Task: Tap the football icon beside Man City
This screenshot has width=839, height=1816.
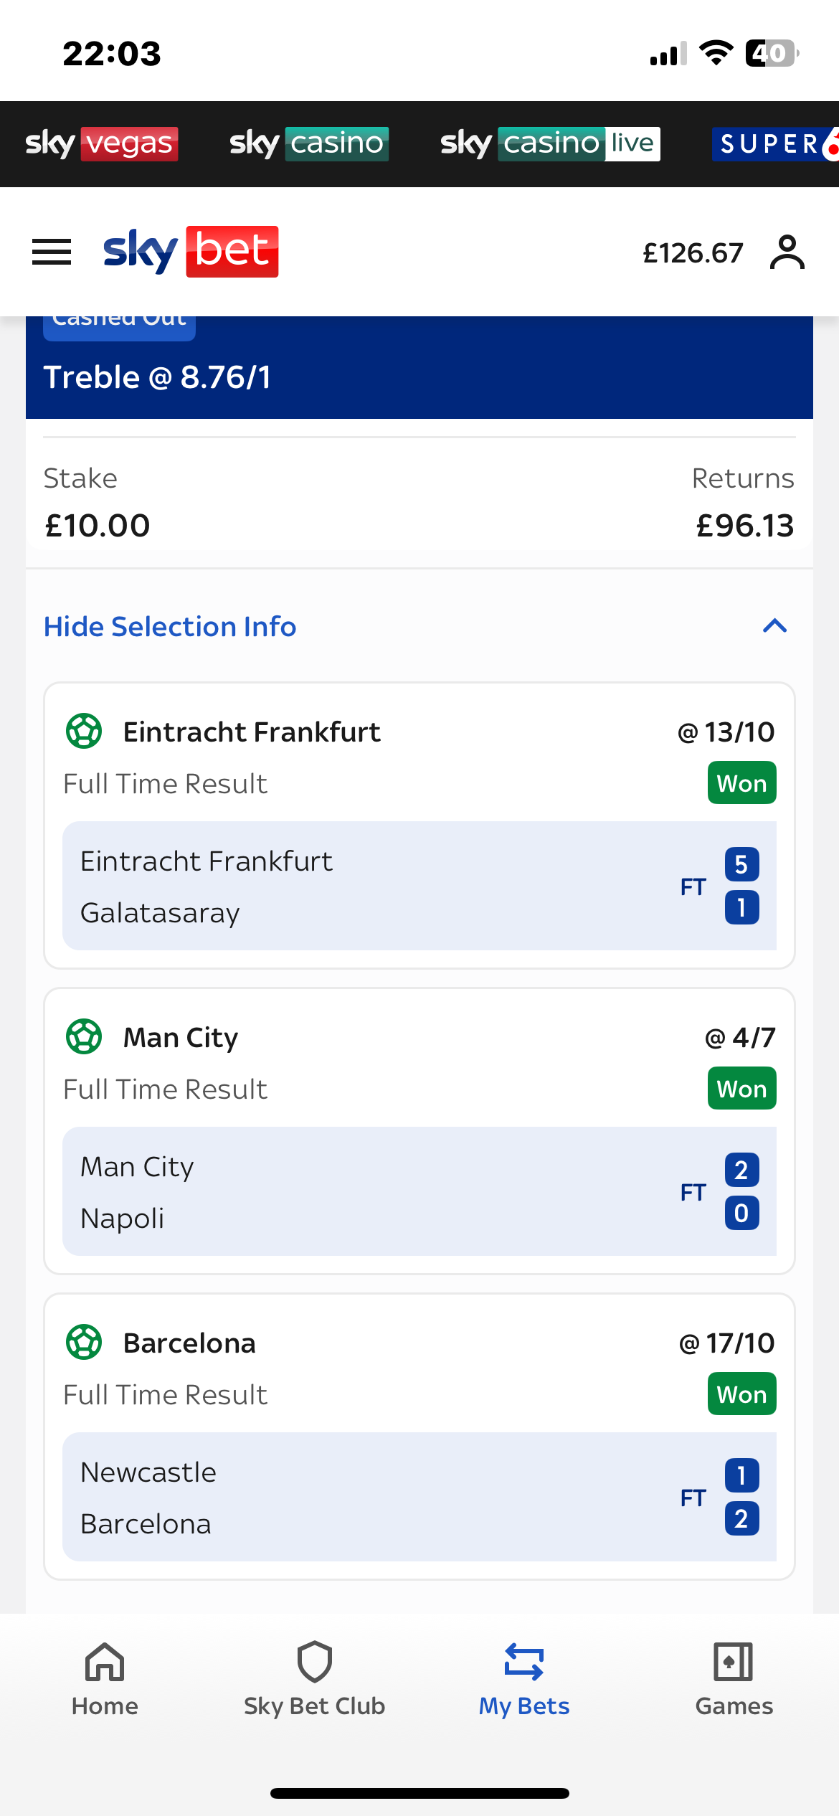Action: [x=84, y=1036]
